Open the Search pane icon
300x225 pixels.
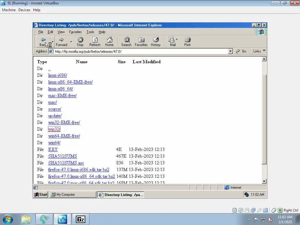(x=127, y=40)
